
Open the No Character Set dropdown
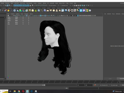point(104,85)
